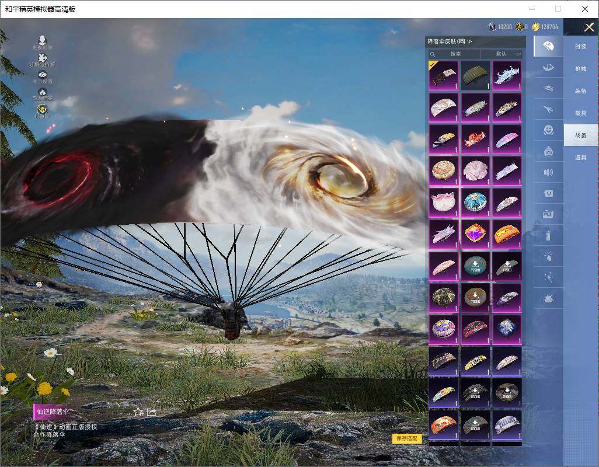
Task: Select the pink cat-eared fluffy parachute
Action: (444, 202)
